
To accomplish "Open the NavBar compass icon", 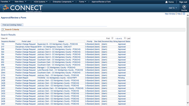I will click(184, 7).
